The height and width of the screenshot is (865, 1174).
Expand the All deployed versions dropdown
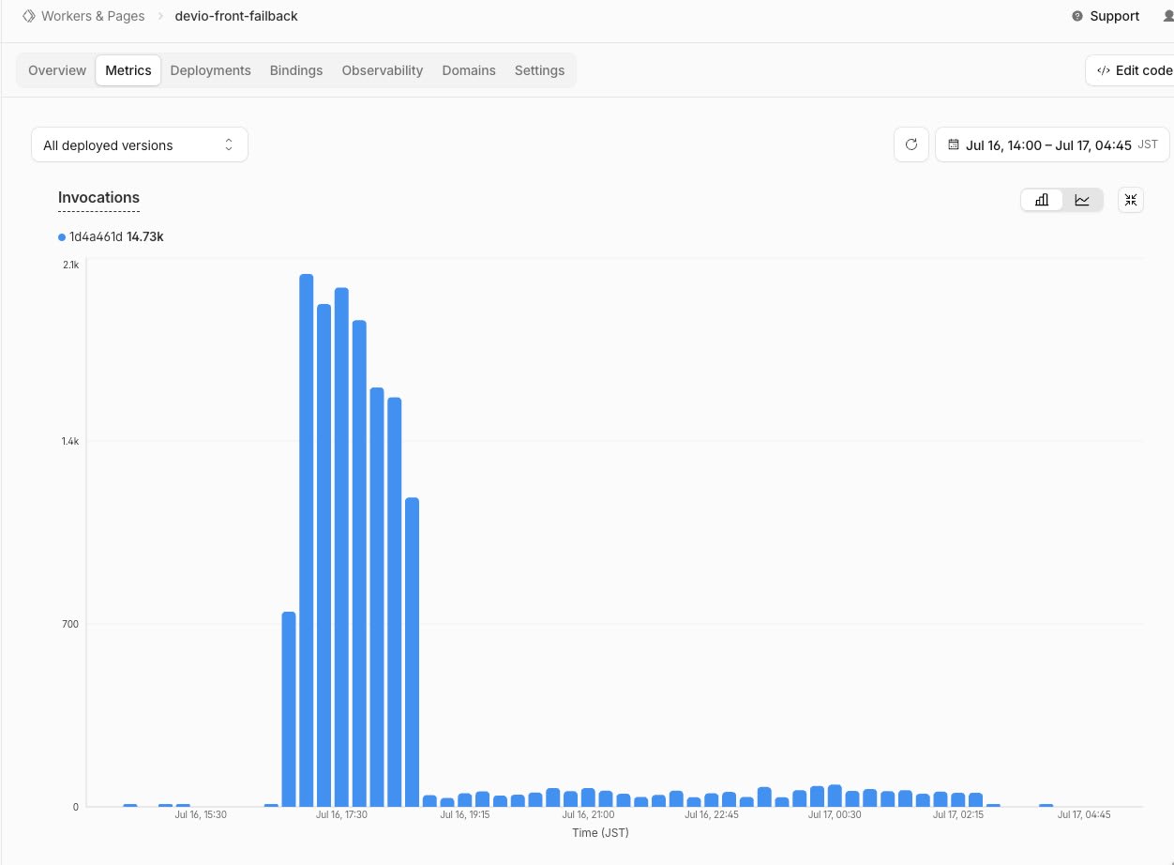(140, 145)
